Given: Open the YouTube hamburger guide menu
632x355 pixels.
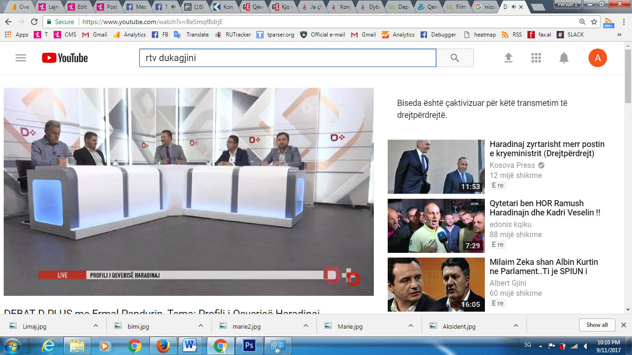Looking at the screenshot, I should click(21, 58).
